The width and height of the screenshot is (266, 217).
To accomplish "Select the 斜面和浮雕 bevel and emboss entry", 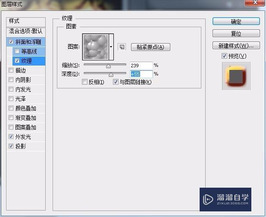I will 28,42.
